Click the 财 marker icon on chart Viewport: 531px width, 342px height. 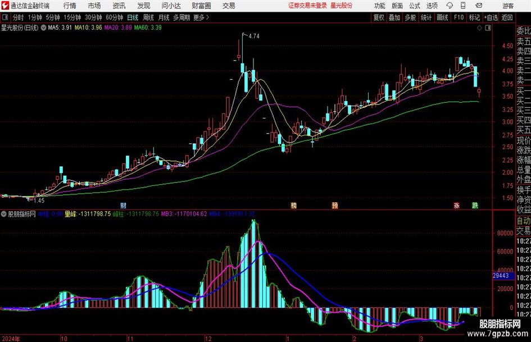123,206
